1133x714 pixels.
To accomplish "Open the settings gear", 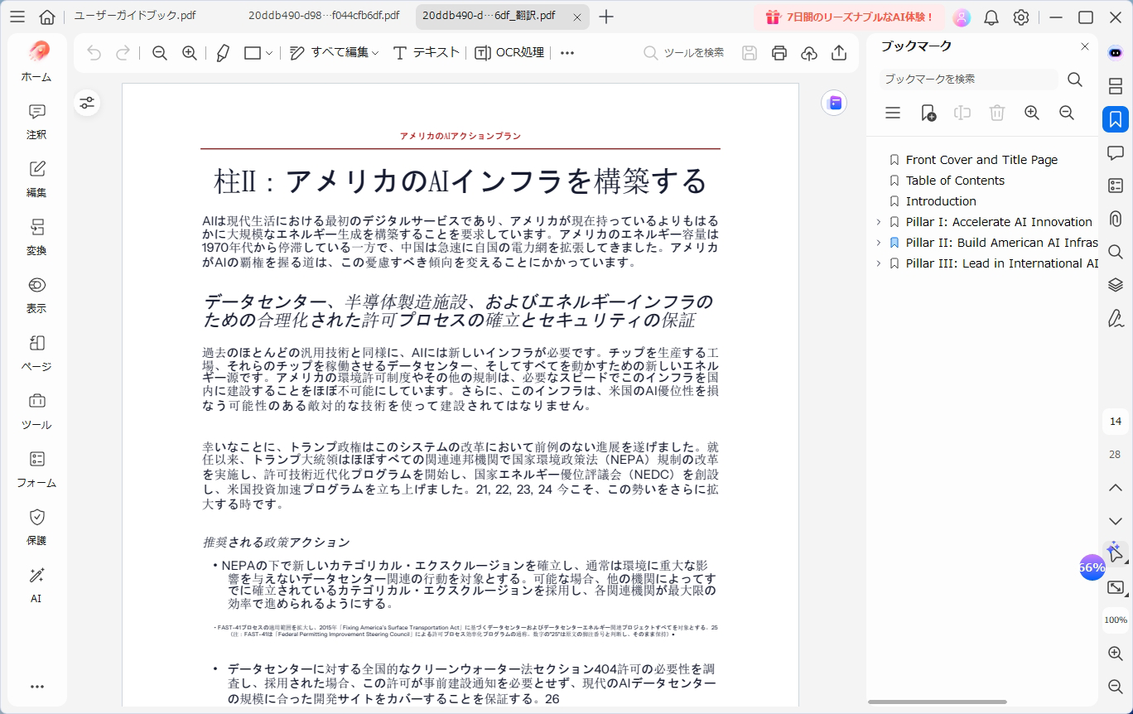I will [1021, 17].
